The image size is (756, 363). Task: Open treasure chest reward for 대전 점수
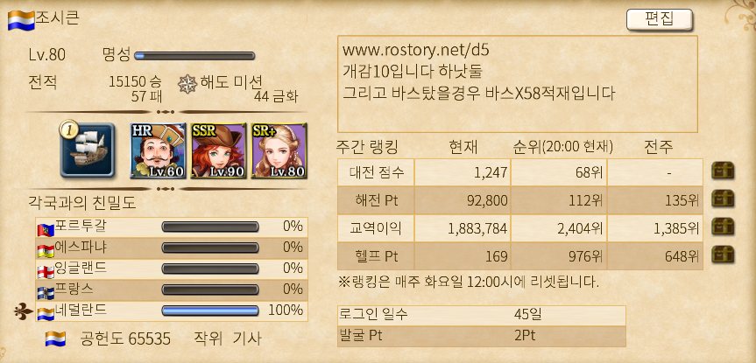pos(723,171)
